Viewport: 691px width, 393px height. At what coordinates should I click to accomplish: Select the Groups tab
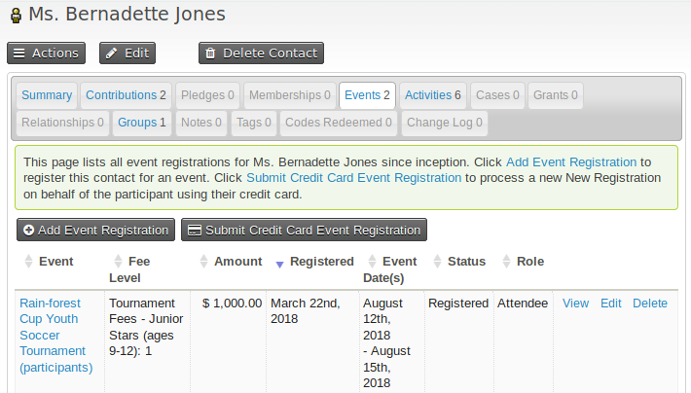click(x=142, y=123)
